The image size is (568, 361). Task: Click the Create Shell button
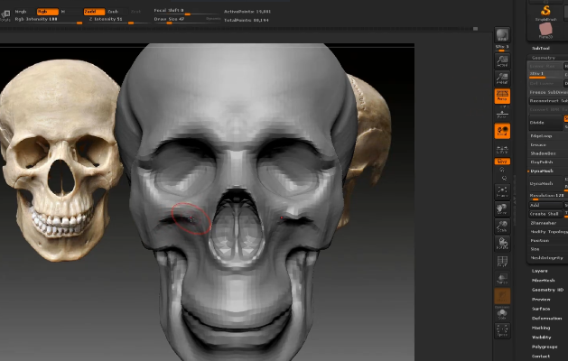[545, 214]
